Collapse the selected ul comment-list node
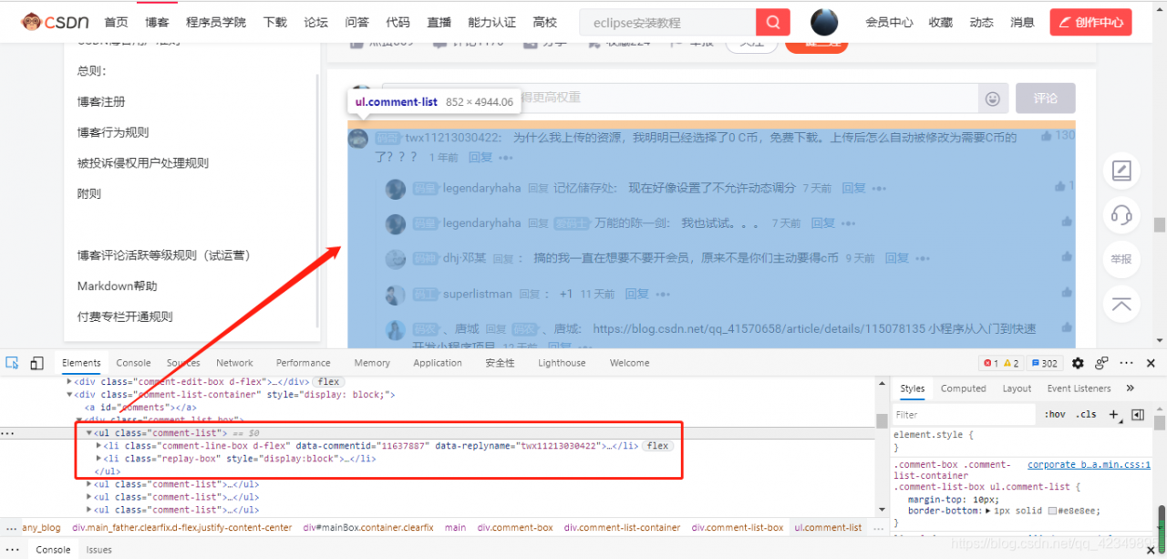The height and width of the screenshot is (559, 1167). pyautogui.click(x=89, y=432)
